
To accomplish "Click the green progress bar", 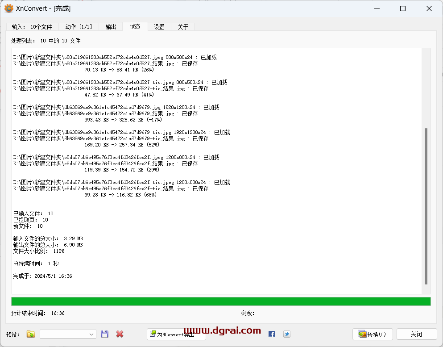I will [x=221, y=301].
